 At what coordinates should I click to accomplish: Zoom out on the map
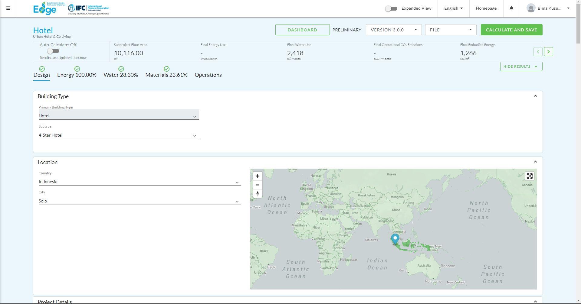pos(258,185)
